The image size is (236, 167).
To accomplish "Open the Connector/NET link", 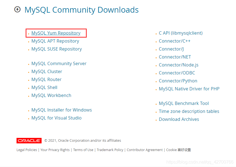I will (x=175, y=57).
